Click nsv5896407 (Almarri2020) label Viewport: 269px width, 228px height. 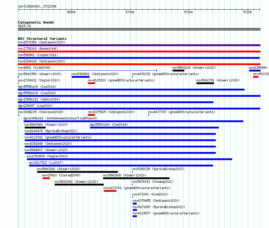(46, 150)
